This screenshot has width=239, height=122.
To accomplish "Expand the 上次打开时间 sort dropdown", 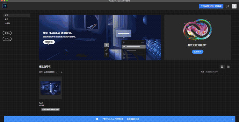I will pos(51,72).
